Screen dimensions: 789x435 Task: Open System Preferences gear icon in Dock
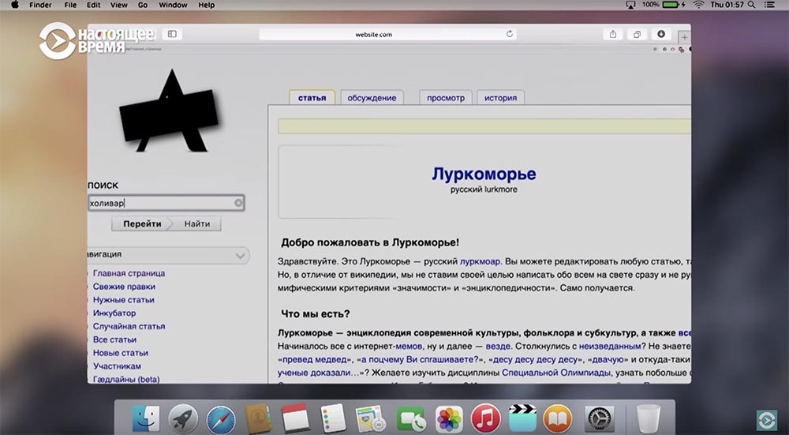pyautogui.click(x=600, y=418)
